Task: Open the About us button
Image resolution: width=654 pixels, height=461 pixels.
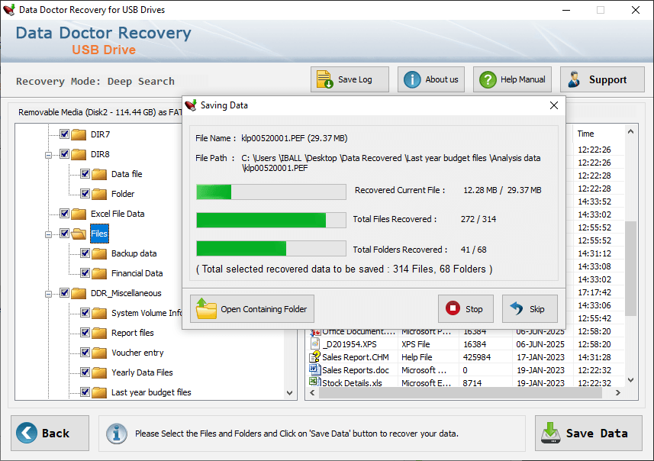Action: point(431,79)
